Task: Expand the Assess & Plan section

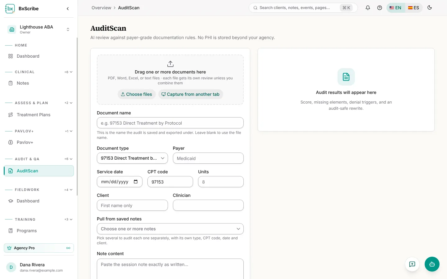Action: coord(69,103)
